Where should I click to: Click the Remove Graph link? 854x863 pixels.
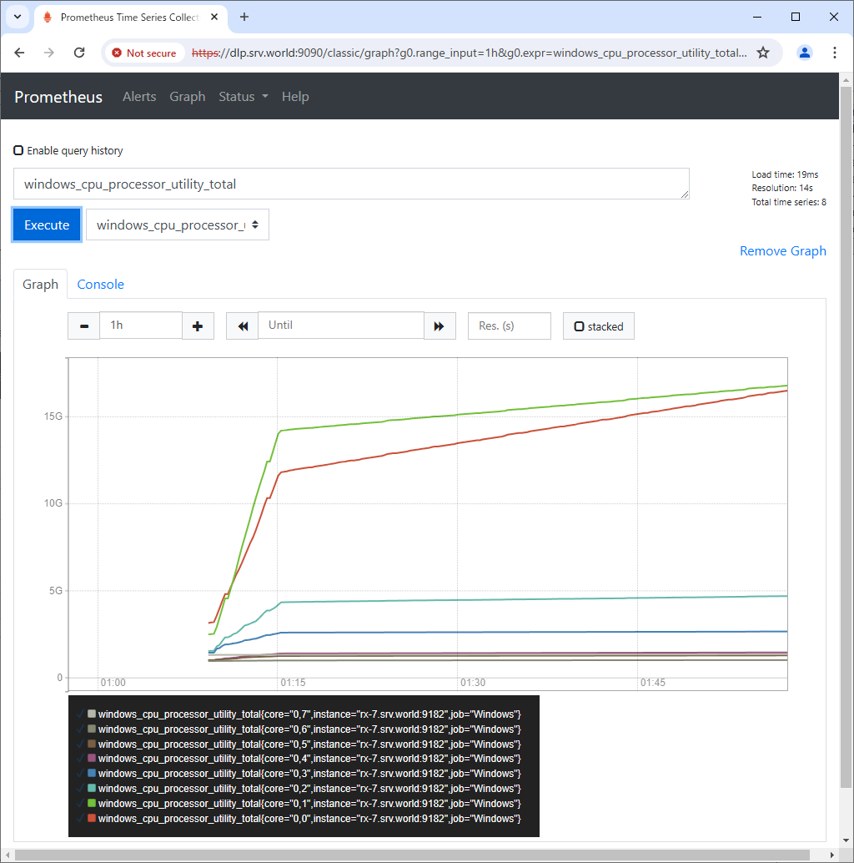click(x=782, y=251)
